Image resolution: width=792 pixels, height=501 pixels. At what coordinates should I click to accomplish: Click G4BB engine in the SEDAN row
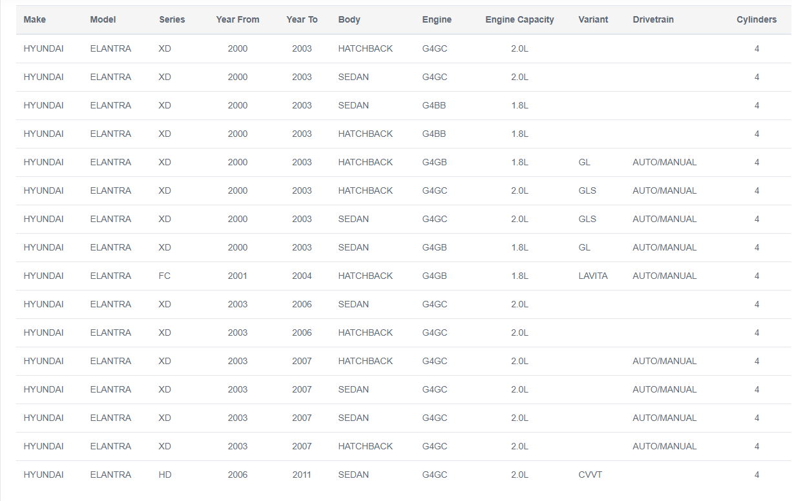coord(434,105)
